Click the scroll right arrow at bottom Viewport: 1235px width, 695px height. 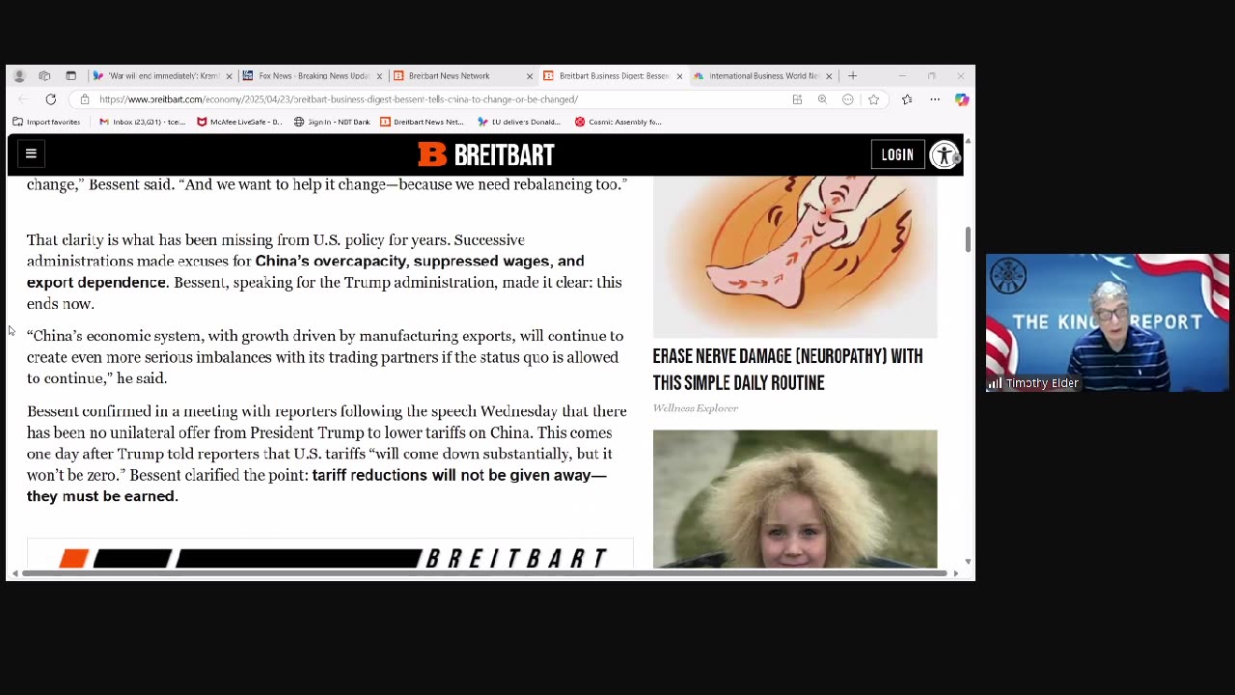[x=955, y=573]
